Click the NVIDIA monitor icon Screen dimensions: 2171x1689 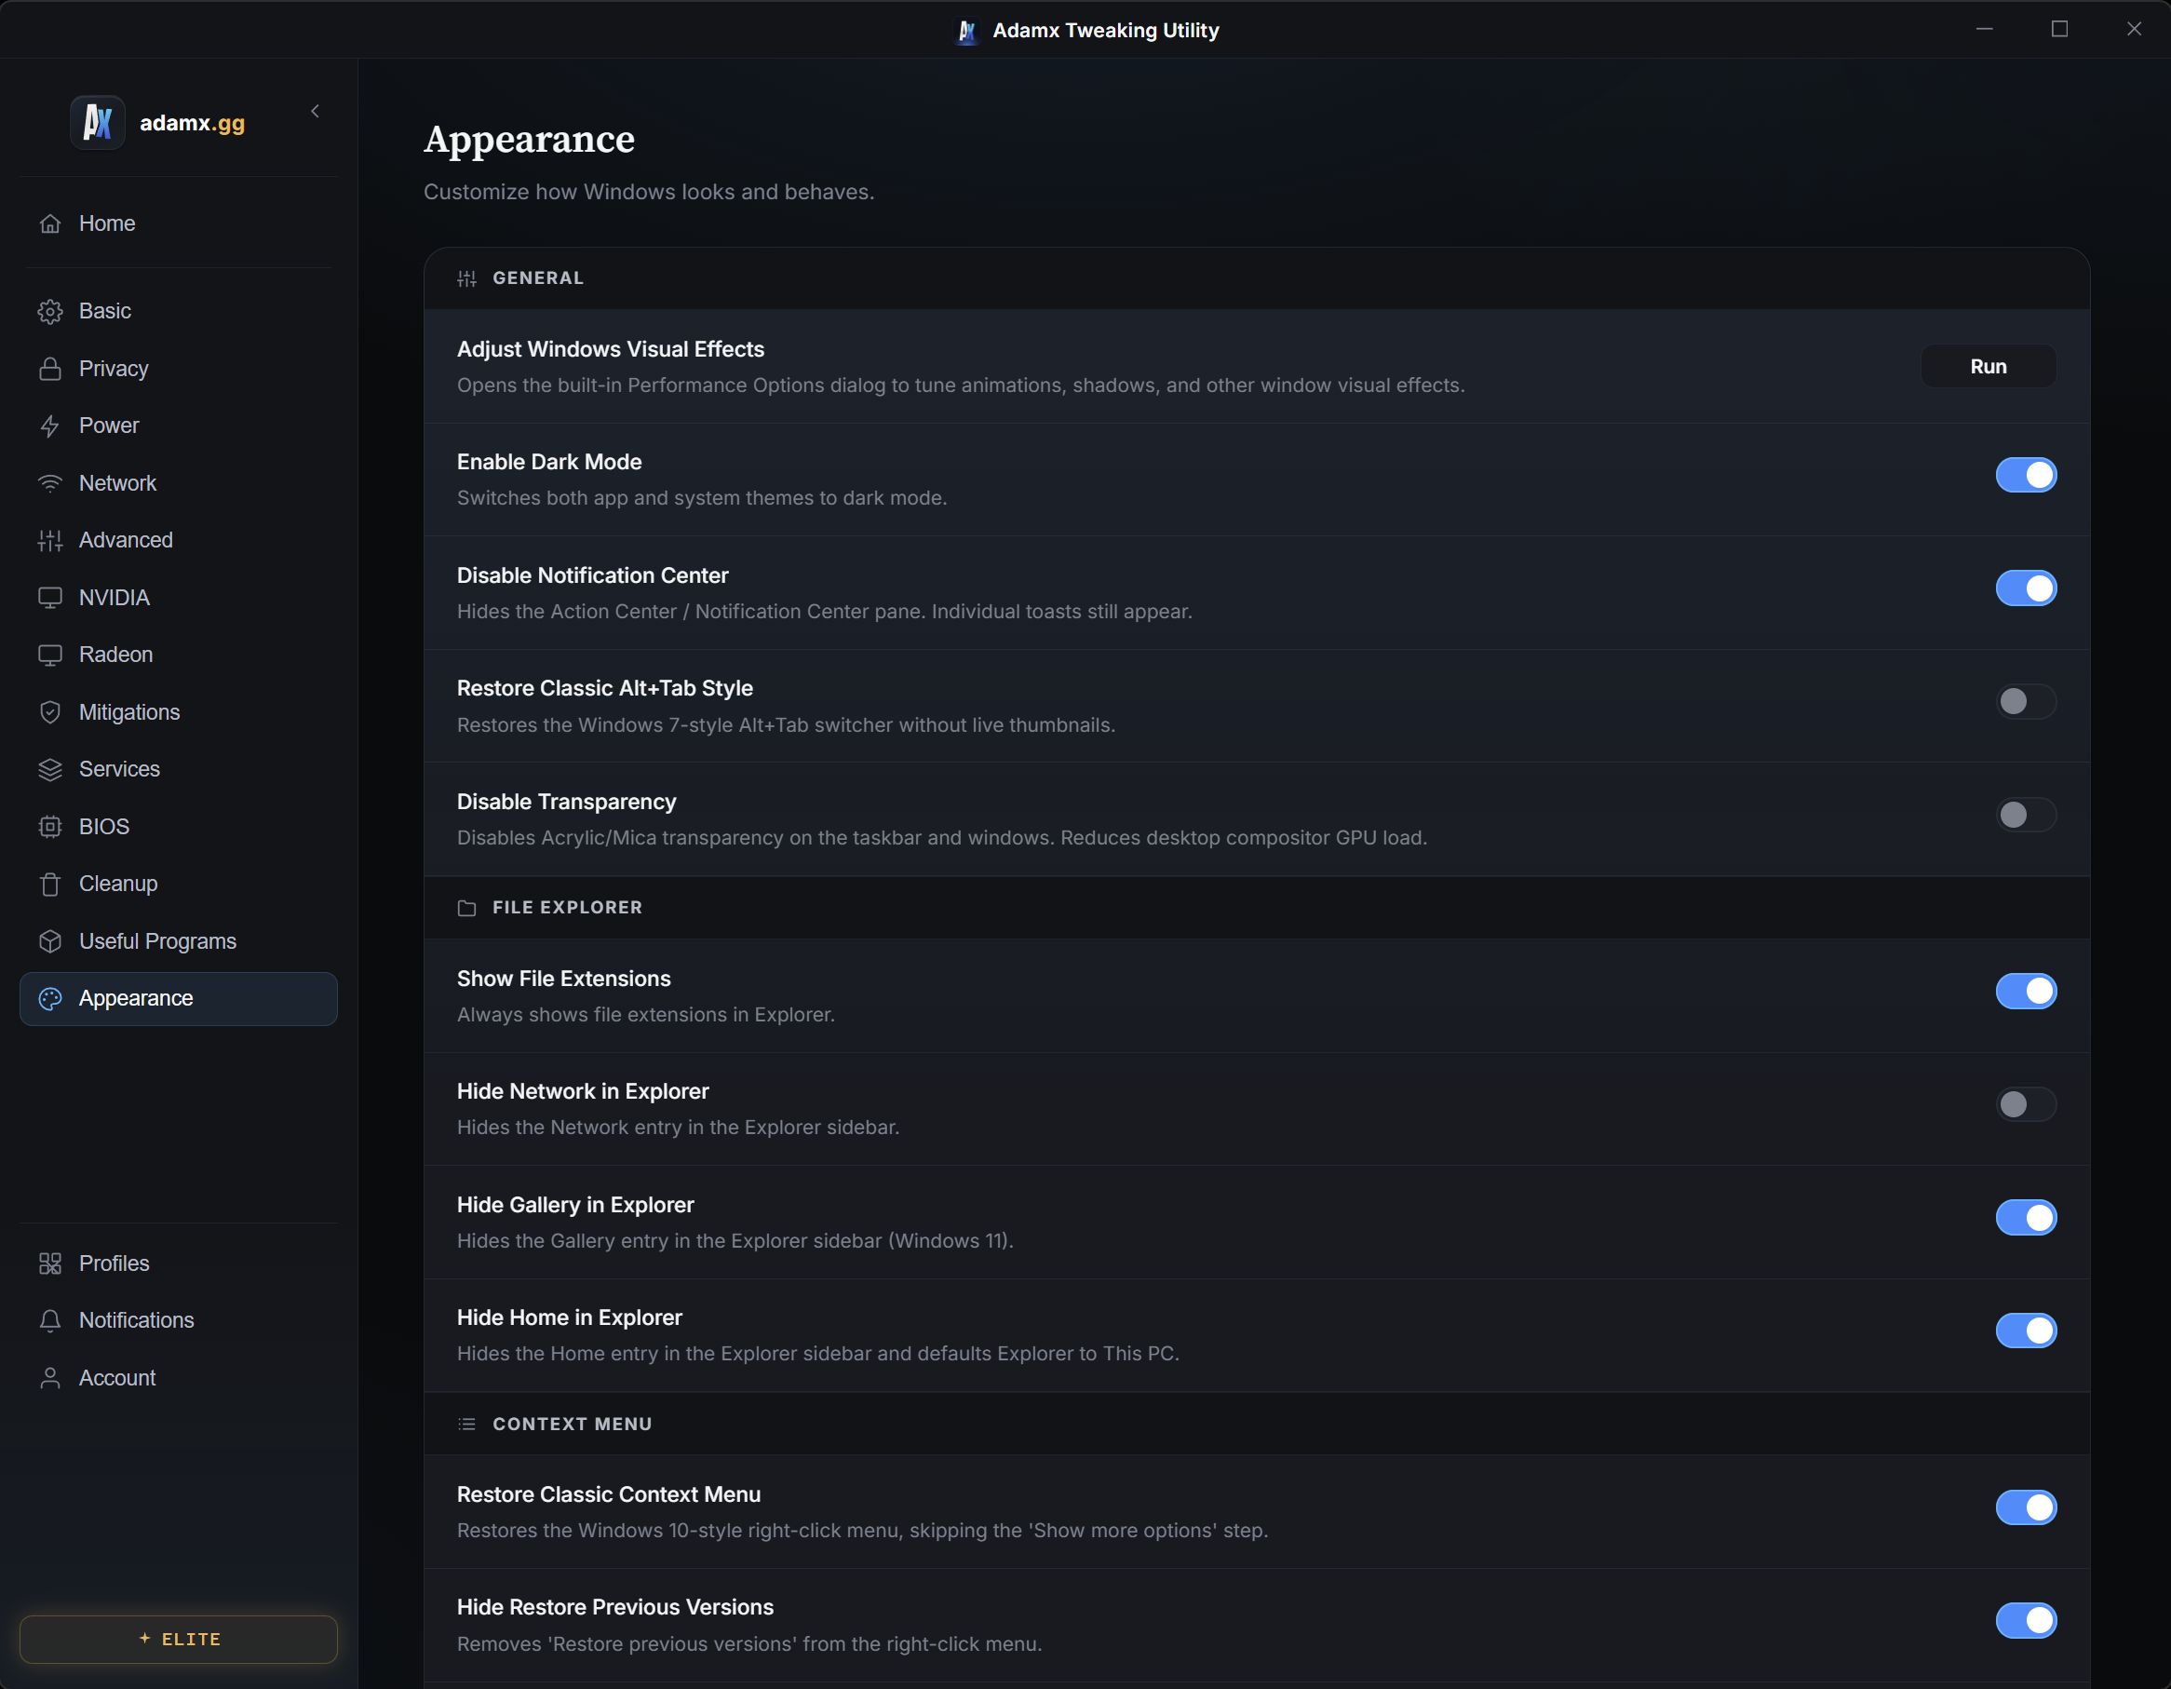tap(49, 598)
